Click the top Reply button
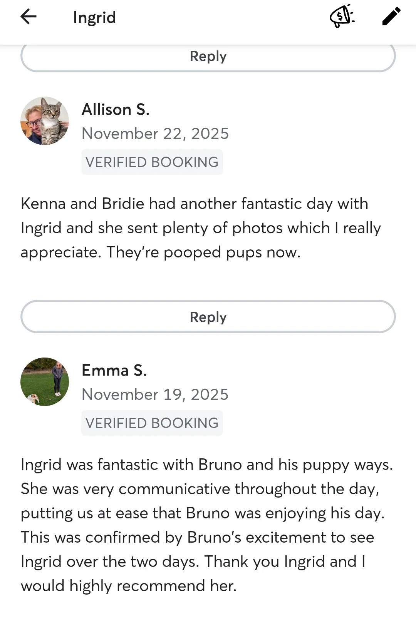This screenshot has height=630, width=416. pos(208,57)
